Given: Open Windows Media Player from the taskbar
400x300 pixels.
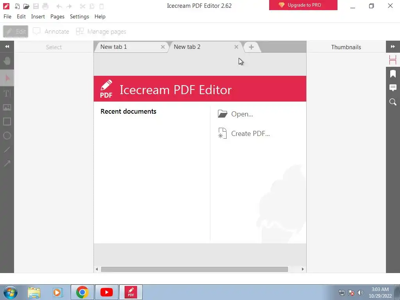Looking at the screenshot, I should [x=57, y=292].
